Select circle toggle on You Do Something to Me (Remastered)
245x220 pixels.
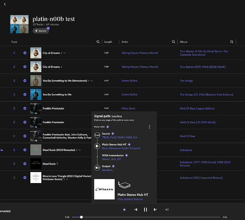pos(25,81)
